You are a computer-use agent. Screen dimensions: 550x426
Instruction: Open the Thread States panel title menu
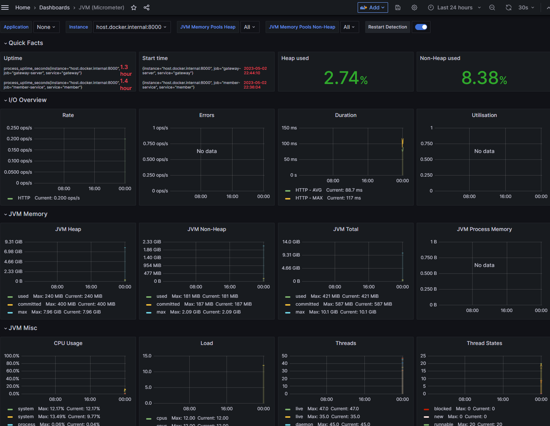[484, 343]
